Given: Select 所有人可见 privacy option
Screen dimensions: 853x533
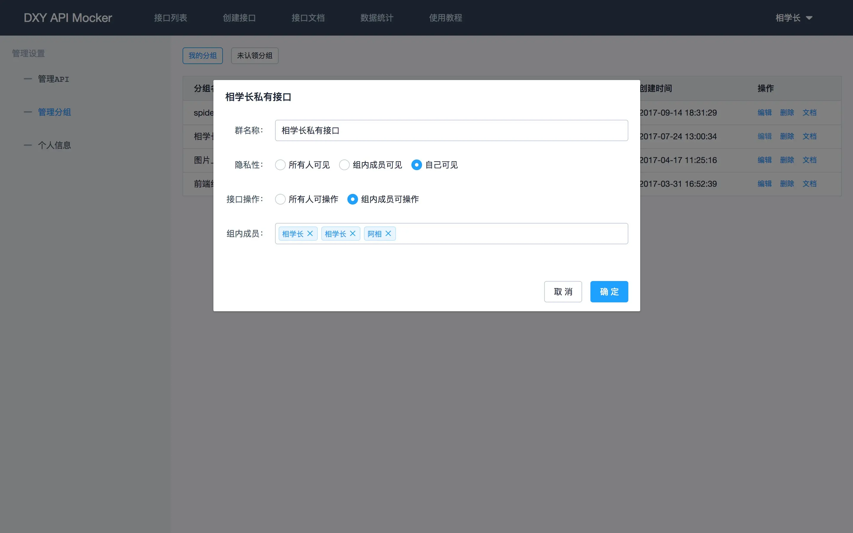Looking at the screenshot, I should [x=280, y=165].
